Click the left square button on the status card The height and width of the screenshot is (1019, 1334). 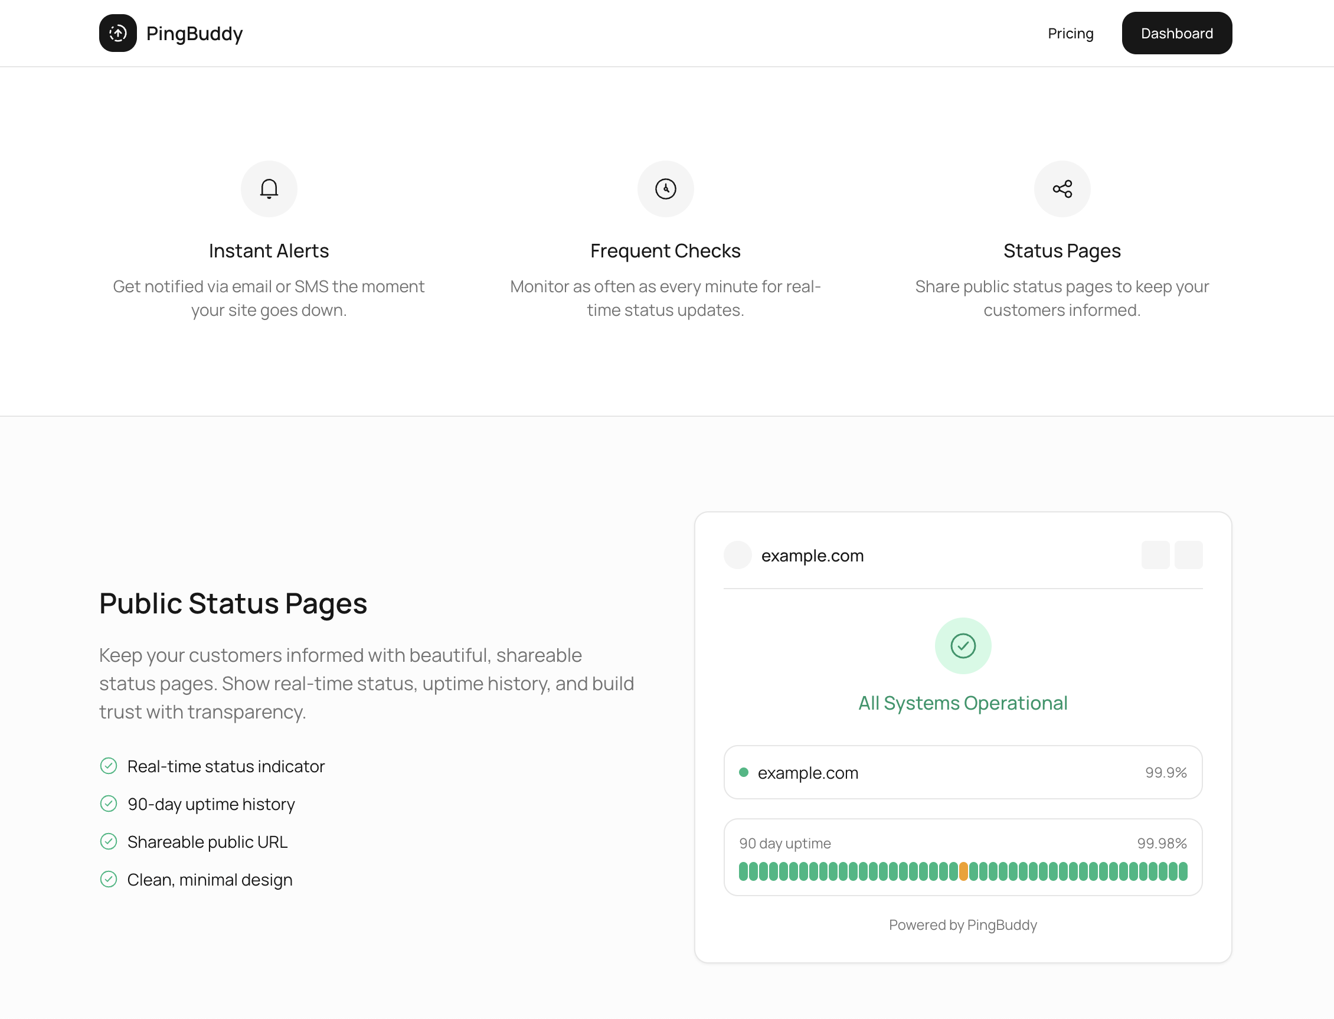pyautogui.click(x=1156, y=555)
